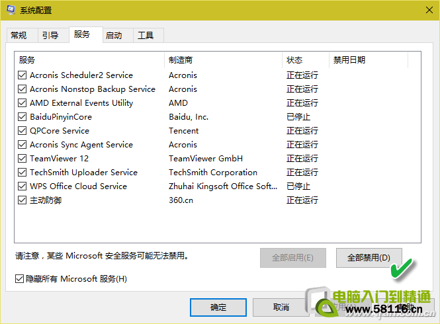Image resolution: width=440 pixels, height=324 pixels.
Task: Sort by 状态 column header
Action: click(305, 60)
